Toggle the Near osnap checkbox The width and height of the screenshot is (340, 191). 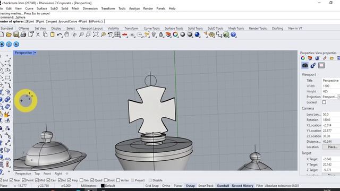point(12,180)
